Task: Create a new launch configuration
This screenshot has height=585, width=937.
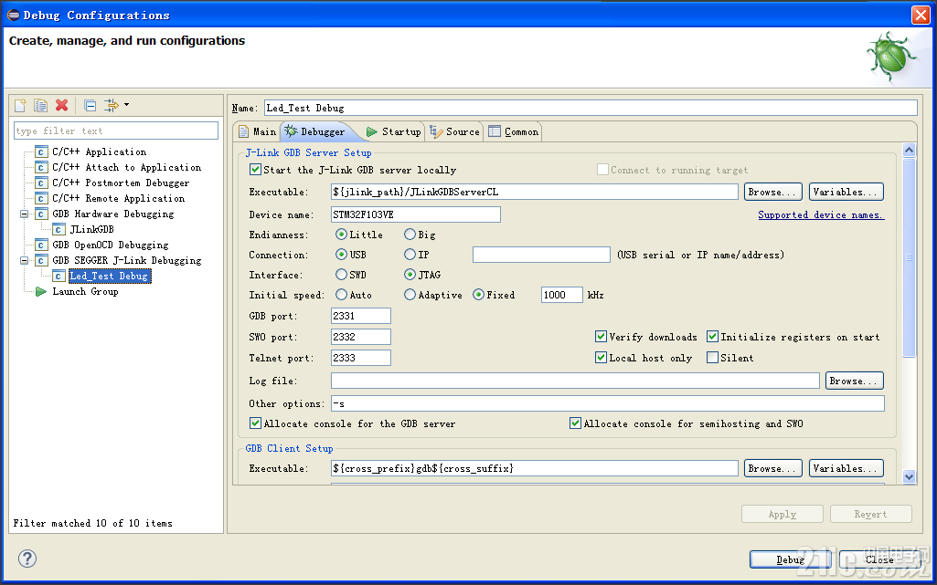Action: click(20, 106)
